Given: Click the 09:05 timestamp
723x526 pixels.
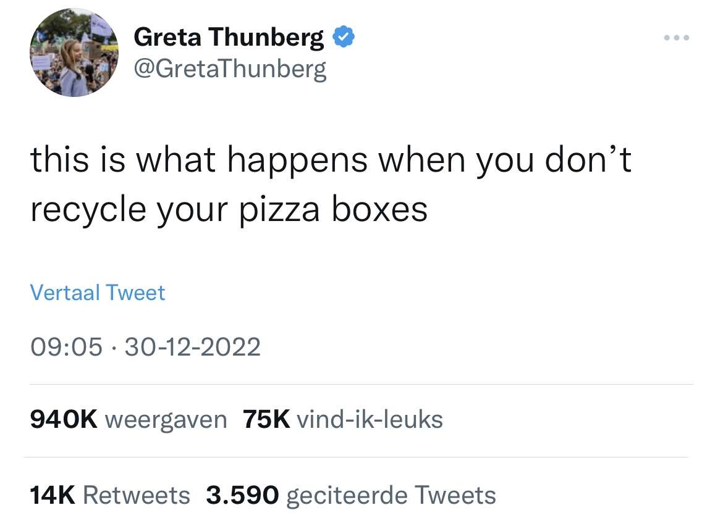Looking at the screenshot, I should (x=66, y=347).
